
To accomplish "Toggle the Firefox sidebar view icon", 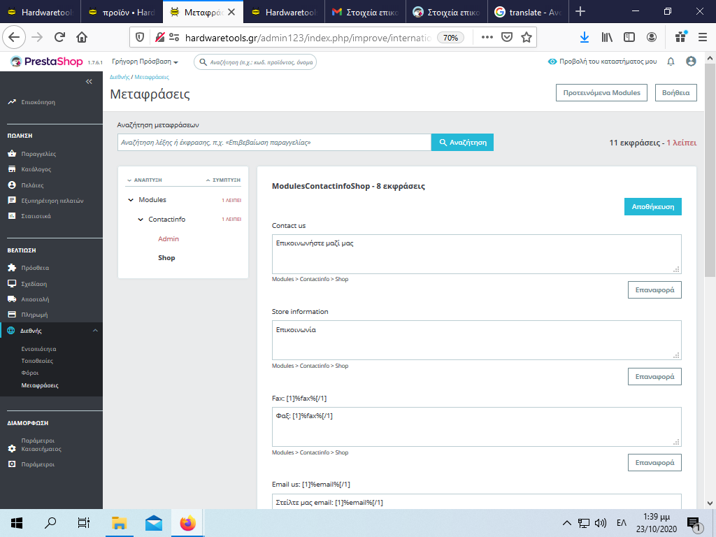I will coord(629,38).
